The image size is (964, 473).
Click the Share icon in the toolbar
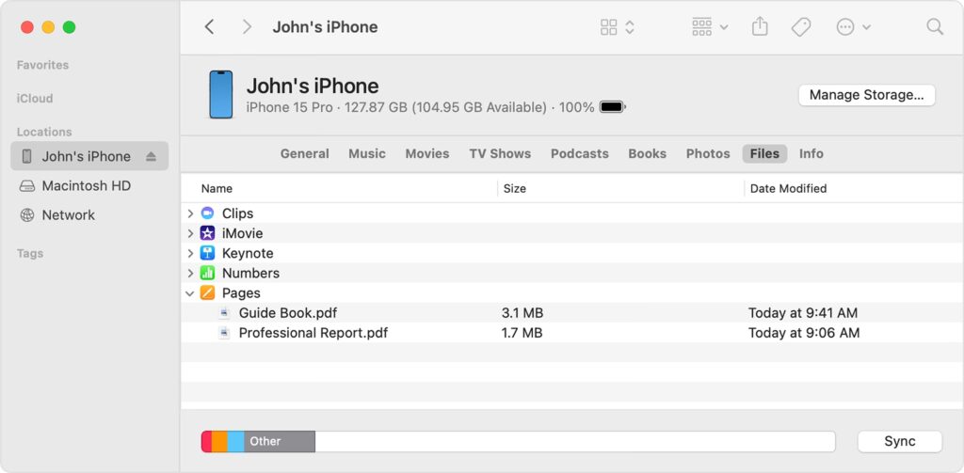point(760,27)
